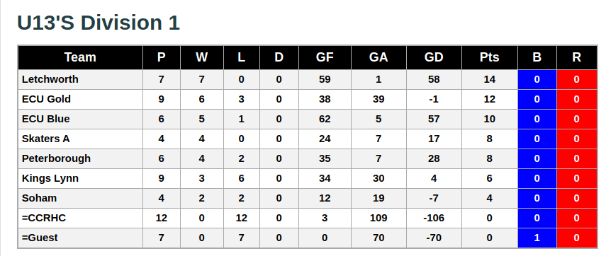Screen dimensions: 606x256
Task: Click the U13'S Division 1 heading
Action: (x=99, y=23)
